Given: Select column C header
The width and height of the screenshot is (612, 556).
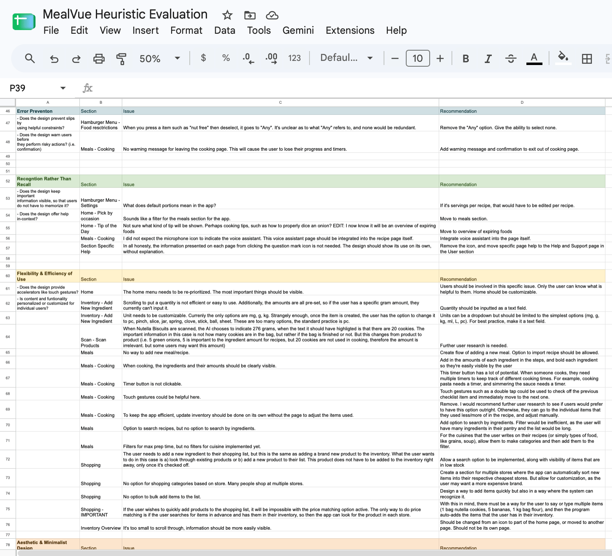Looking at the screenshot, I should pyautogui.click(x=280, y=102).
